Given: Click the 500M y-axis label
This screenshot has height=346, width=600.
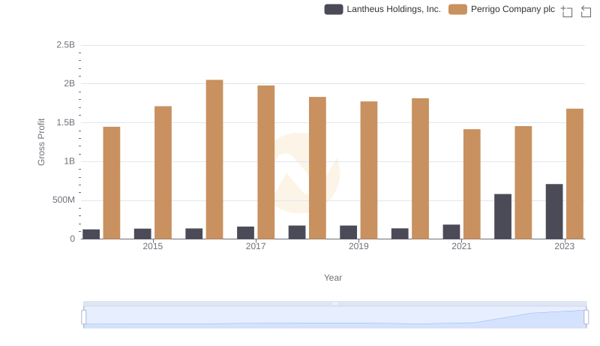Looking at the screenshot, I should tap(64, 200).
